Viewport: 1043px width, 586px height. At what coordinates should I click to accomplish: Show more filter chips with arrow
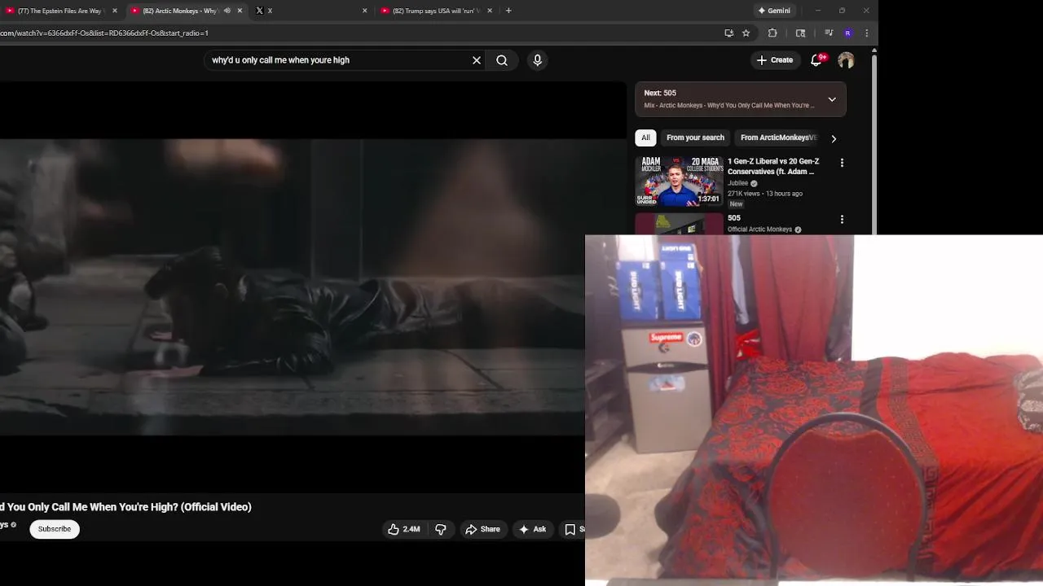(834, 138)
